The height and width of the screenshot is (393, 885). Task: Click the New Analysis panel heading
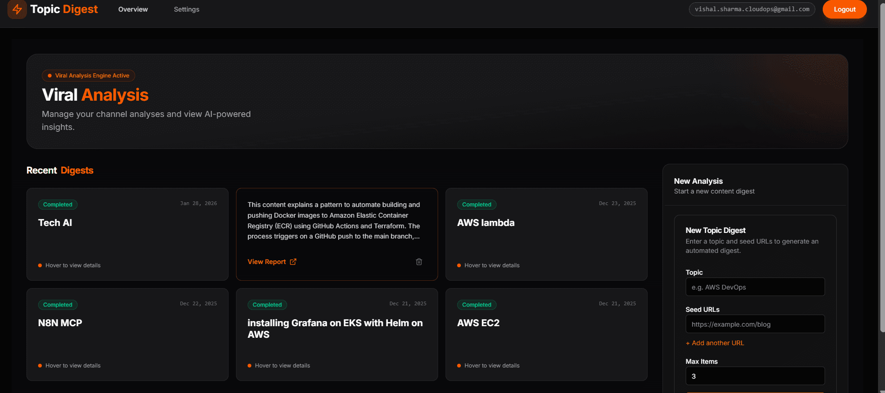tap(698, 181)
